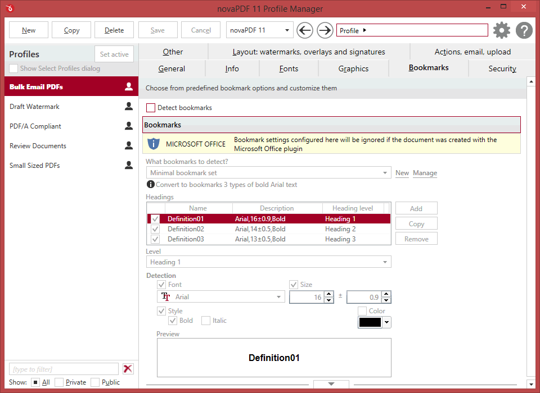This screenshot has width=540, height=393.
Task: Select the Private show filter checkbox
Action: point(59,382)
